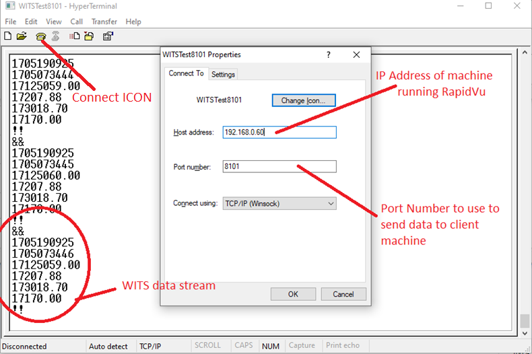Click terminal line 17125060.00

(x=46, y=175)
